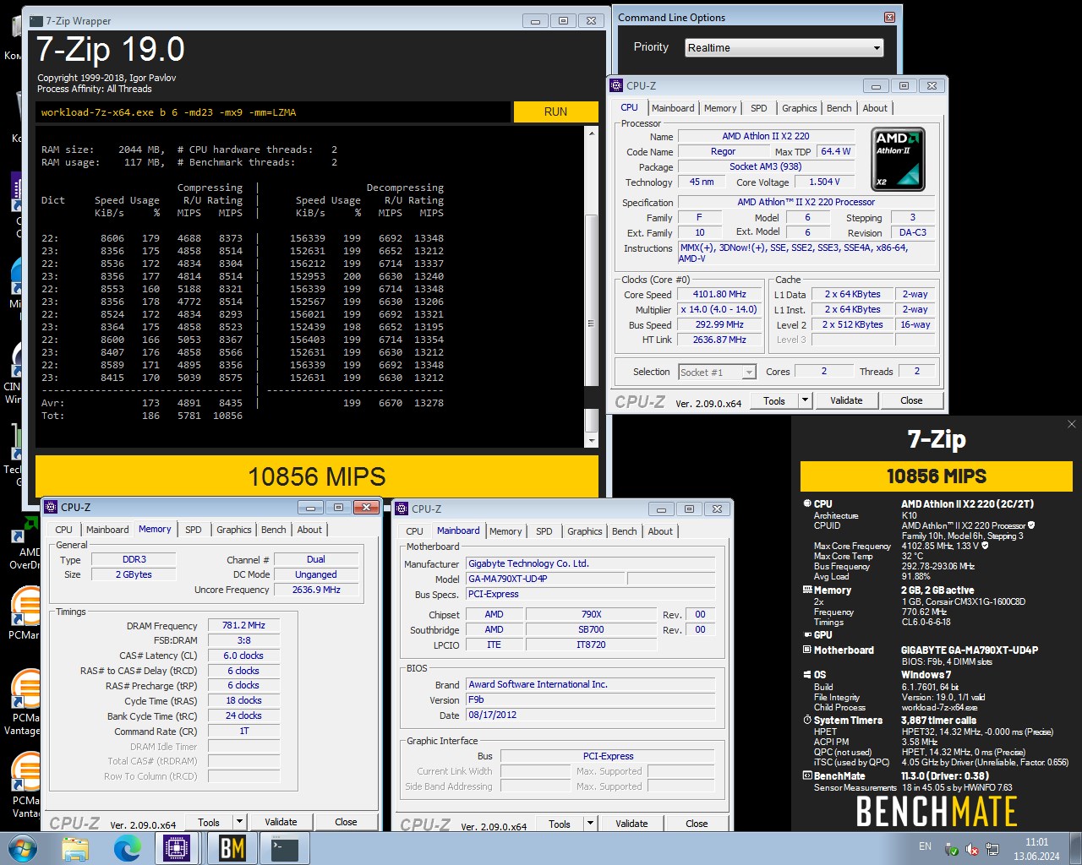
Task: Click the 7-Zip command line input field
Action: [x=273, y=112]
